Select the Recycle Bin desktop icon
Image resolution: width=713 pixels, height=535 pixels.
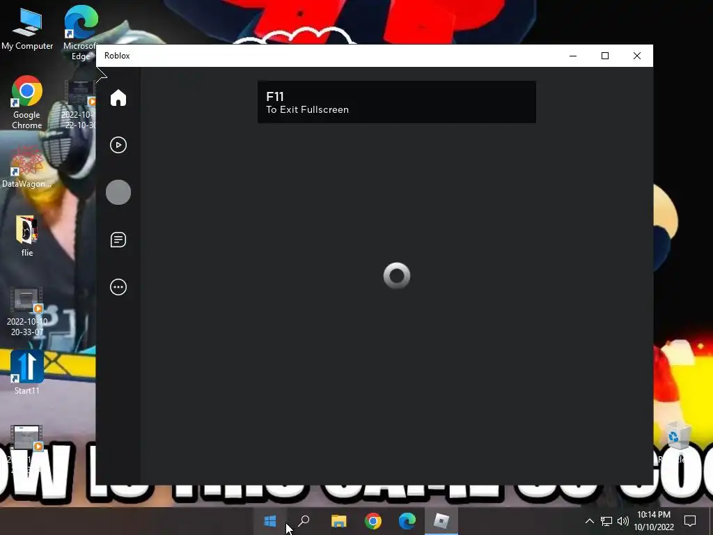tap(679, 441)
